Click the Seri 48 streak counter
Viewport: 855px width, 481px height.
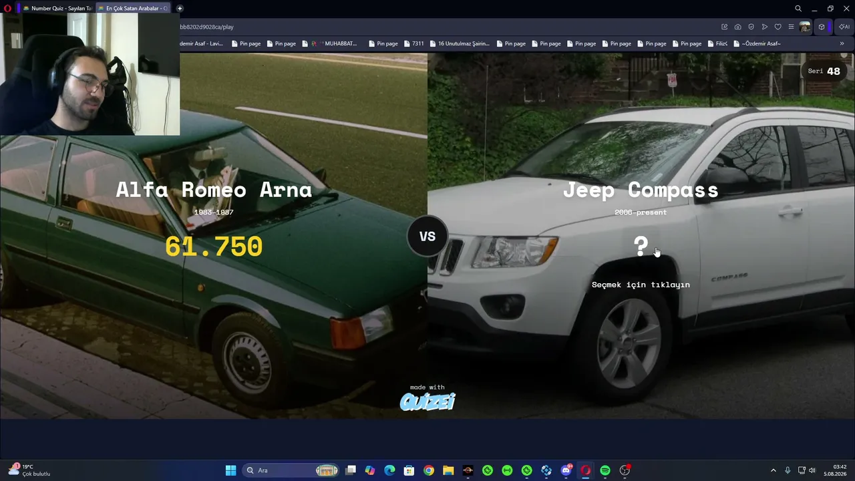click(x=824, y=71)
